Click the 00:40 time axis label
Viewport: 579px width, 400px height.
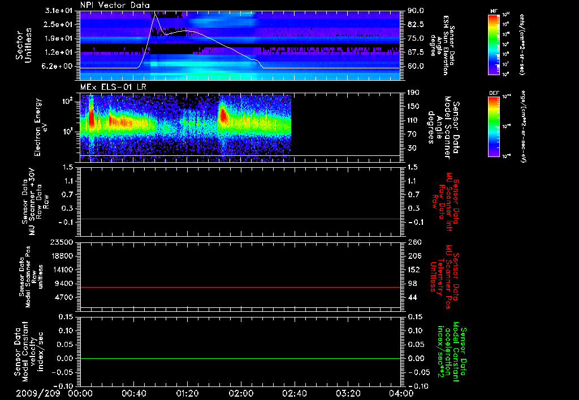click(133, 394)
